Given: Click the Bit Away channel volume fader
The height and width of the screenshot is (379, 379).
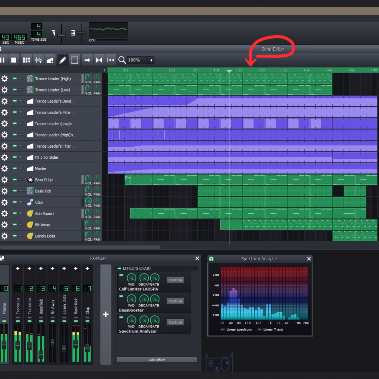Looking at the screenshot, I should 53,342.
